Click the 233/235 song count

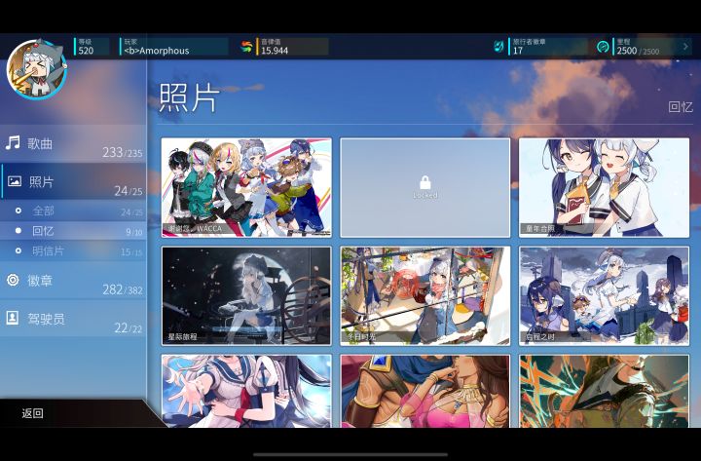(122, 153)
